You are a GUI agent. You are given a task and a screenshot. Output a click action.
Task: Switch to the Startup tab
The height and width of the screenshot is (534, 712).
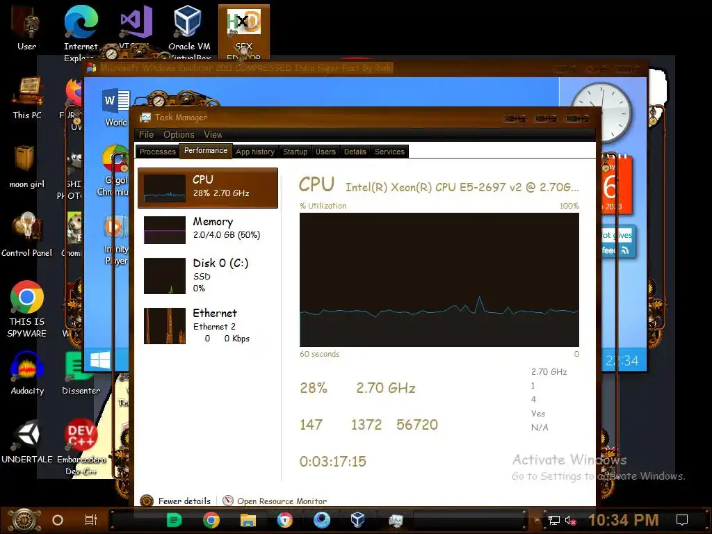click(295, 152)
